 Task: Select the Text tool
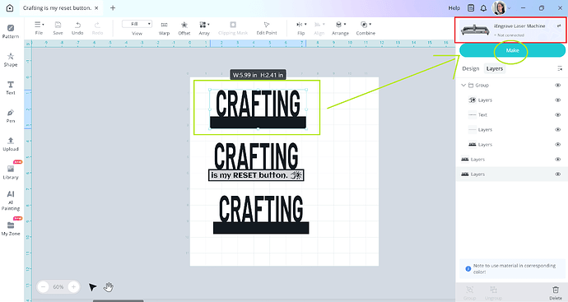tap(11, 87)
